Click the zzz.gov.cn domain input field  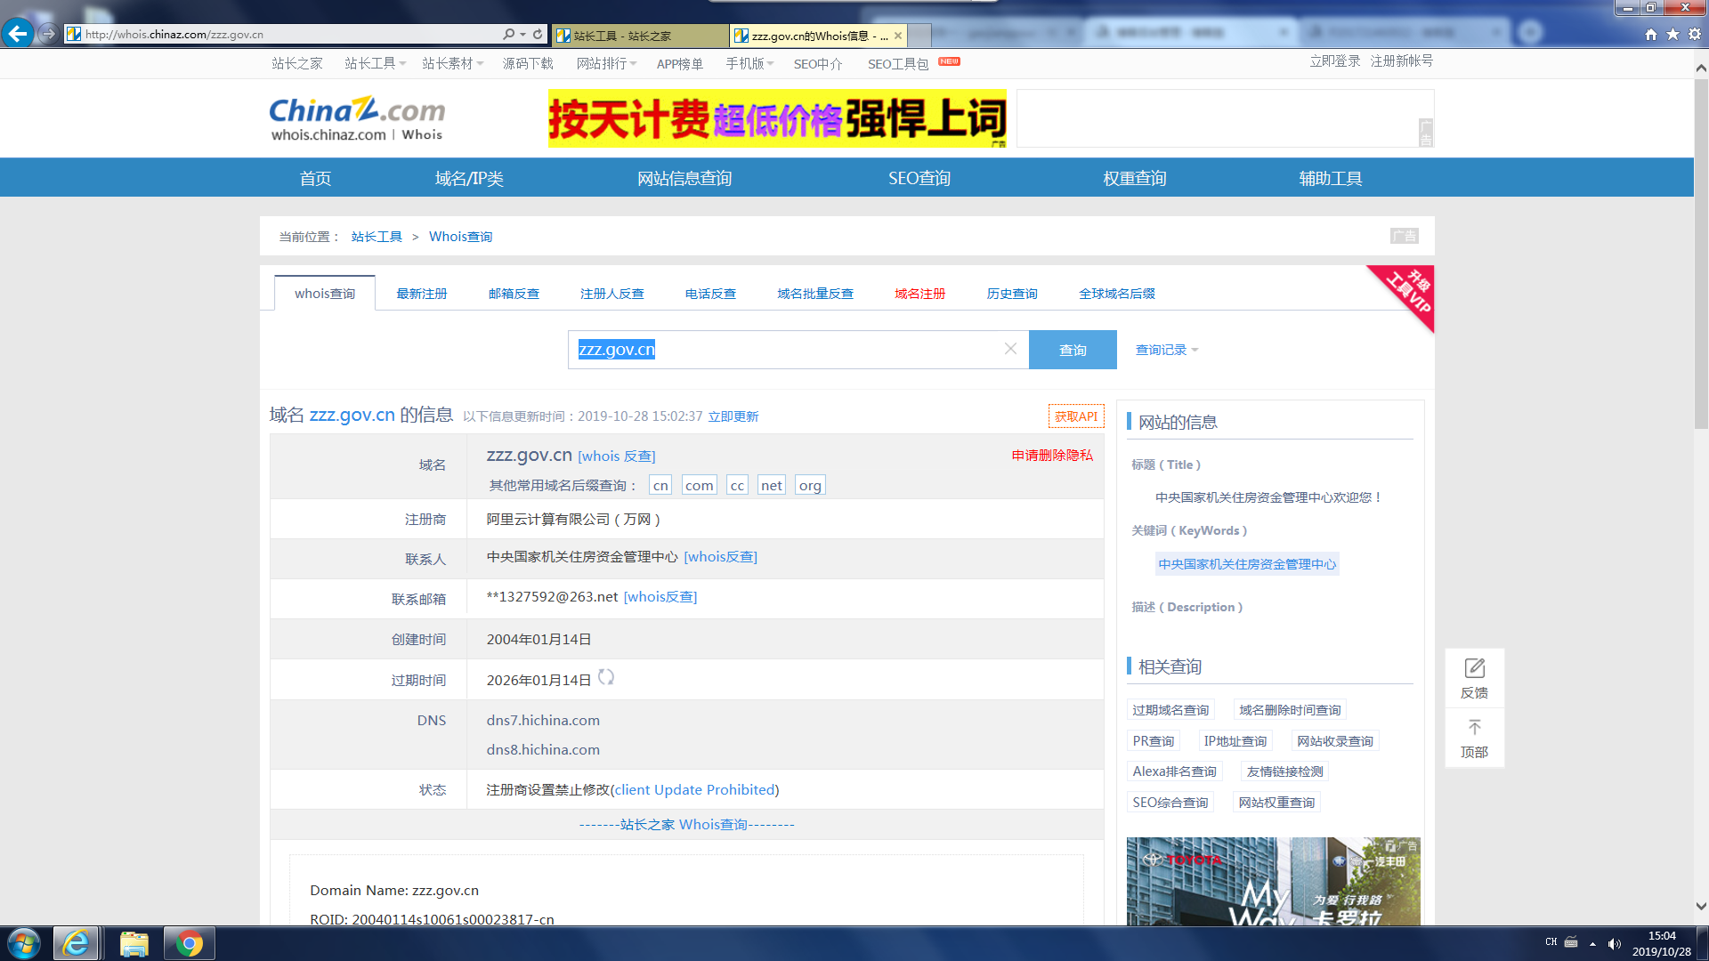783,350
